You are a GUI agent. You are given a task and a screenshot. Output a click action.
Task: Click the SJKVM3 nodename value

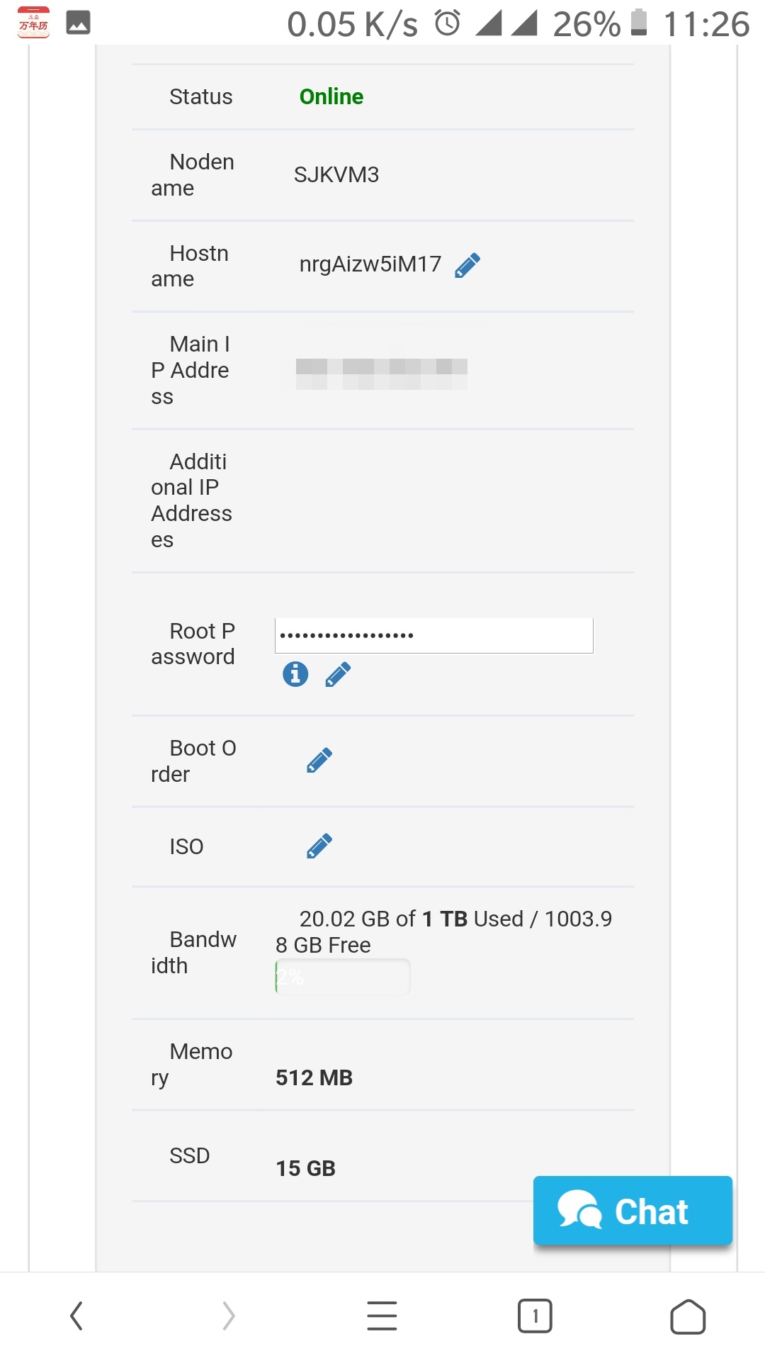pos(336,174)
